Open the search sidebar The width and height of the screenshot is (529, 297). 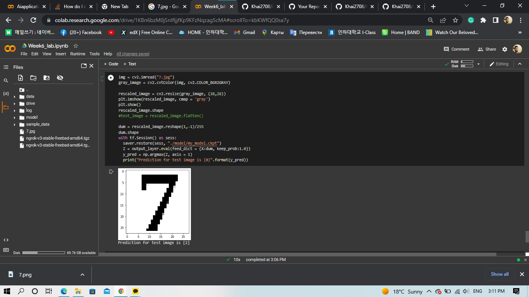point(6,80)
